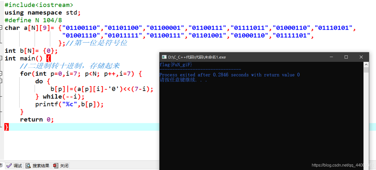This screenshot has height=170, width=376.
Task: Place cursor on '#include<iostream>' line
Action: [39, 5]
